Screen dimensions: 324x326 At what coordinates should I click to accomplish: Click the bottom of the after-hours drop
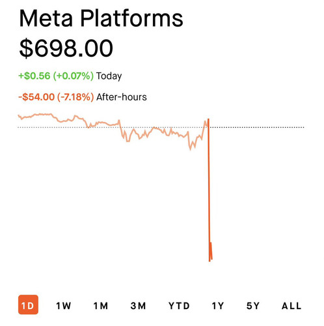[209, 261]
